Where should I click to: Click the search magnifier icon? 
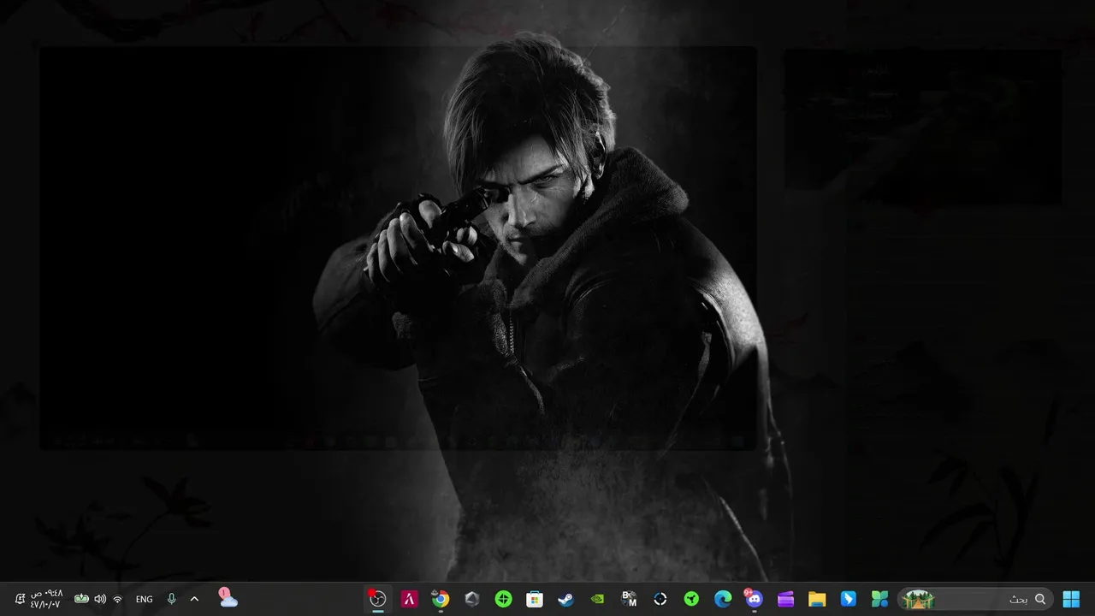pyautogui.click(x=1040, y=599)
